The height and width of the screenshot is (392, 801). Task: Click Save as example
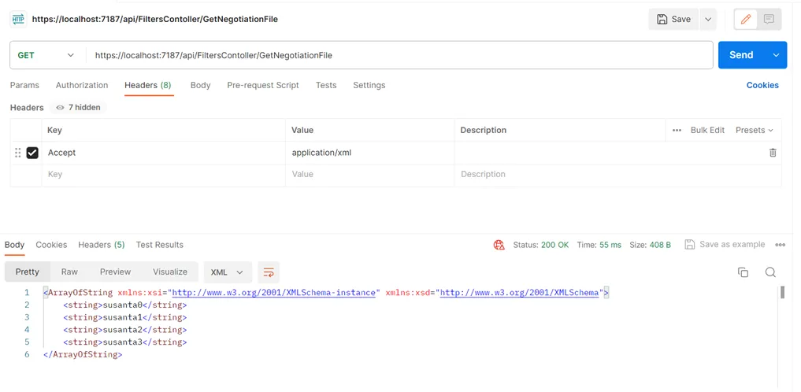pos(725,245)
